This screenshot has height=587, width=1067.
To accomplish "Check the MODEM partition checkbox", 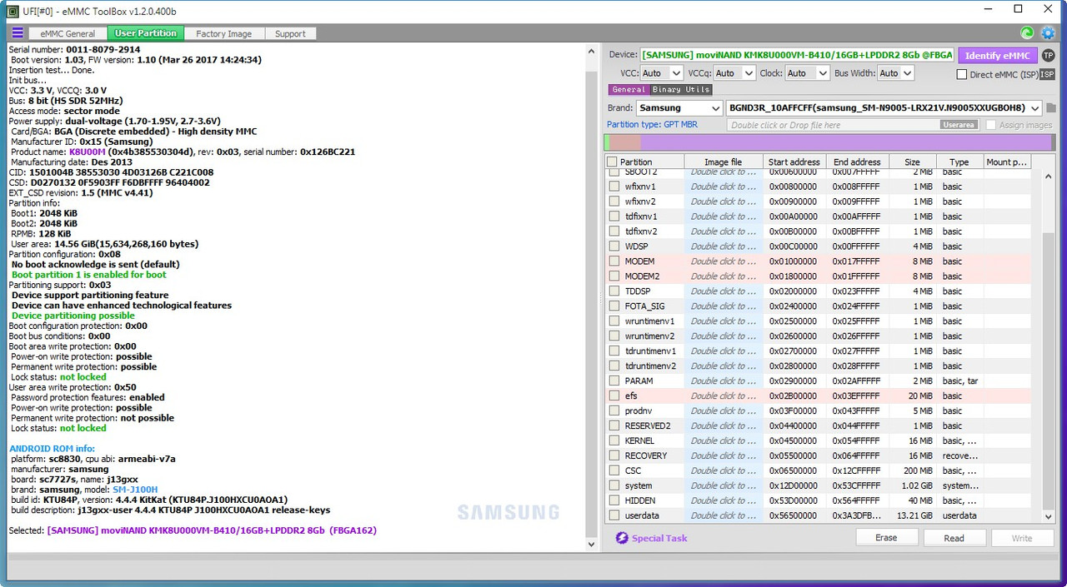I will [614, 261].
